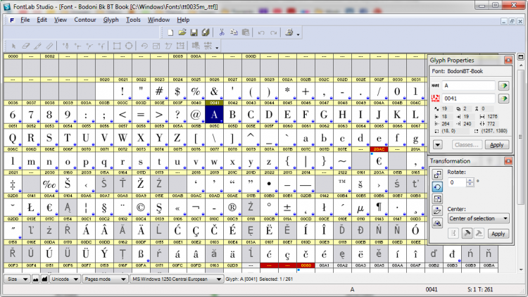This screenshot has width=528, height=297.
Task: Click the Copy icon in toolbar
Action: click(234, 32)
